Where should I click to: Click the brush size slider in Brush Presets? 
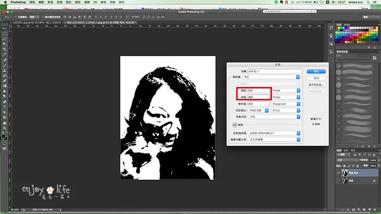pos(354,59)
